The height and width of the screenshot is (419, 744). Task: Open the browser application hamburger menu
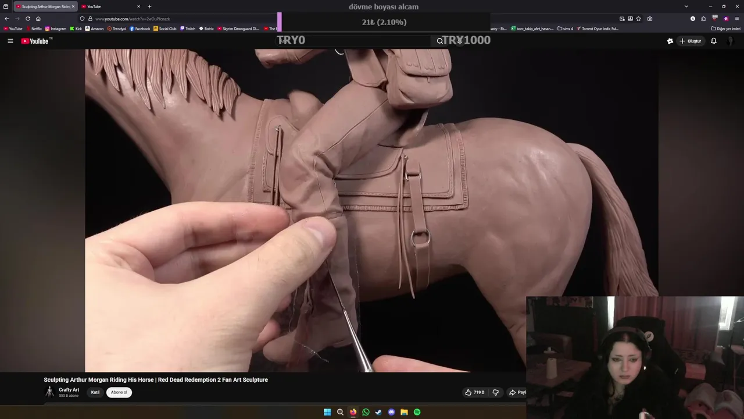[x=737, y=19]
